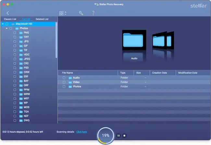This screenshot has width=211, height=145.
Task: Check the Video row checkbox
Action: pos(64,82)
